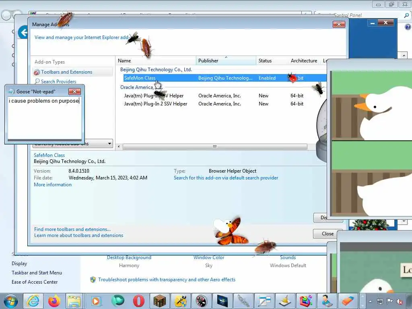Click the horizontal scrollbar in the add-on list

coord(215,146)
